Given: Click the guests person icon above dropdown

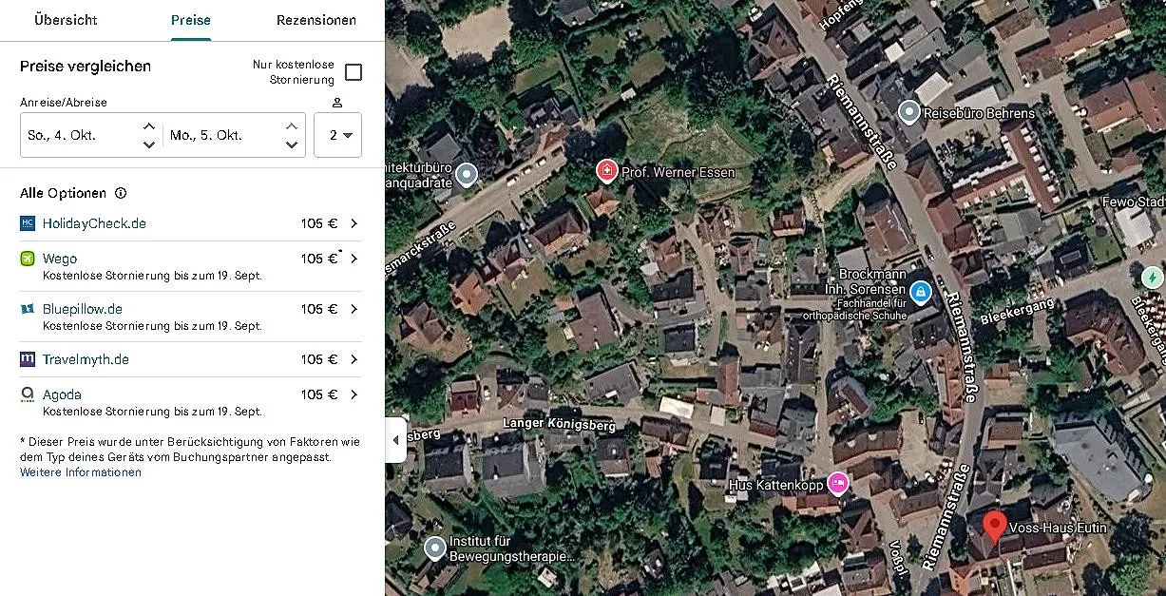Looking at the screenshot, I should [x=337, y=103].
